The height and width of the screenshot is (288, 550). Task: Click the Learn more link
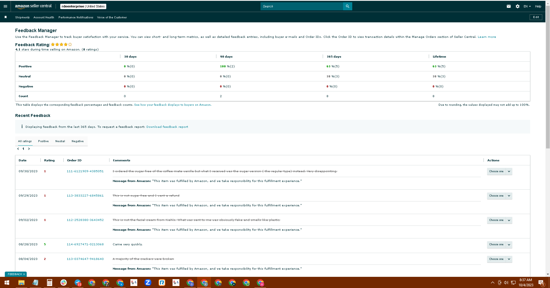point(487,37)
